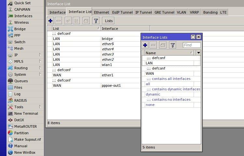244x156 pixels.
Task: Switch to VRRP tab
Action: point(194,12)
